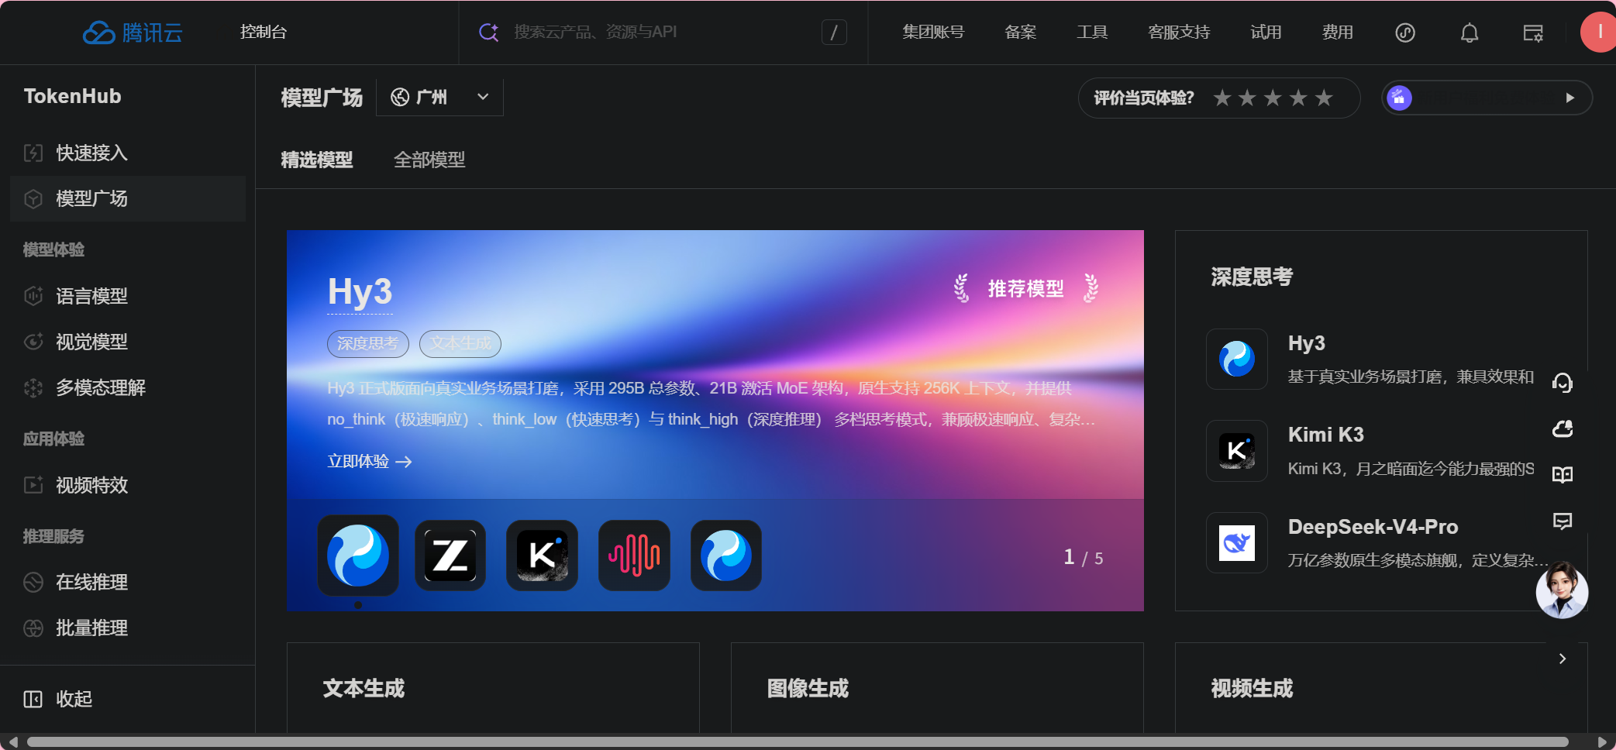Select the Hy thumbnail after the waveform icon
Screen dimensions: 1616x750
(726, 556)
